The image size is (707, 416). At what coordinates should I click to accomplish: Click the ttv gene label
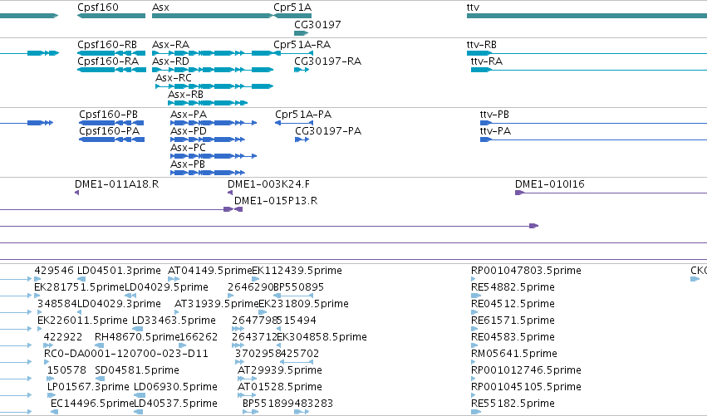pyautogui.click(x=473, y=7)
